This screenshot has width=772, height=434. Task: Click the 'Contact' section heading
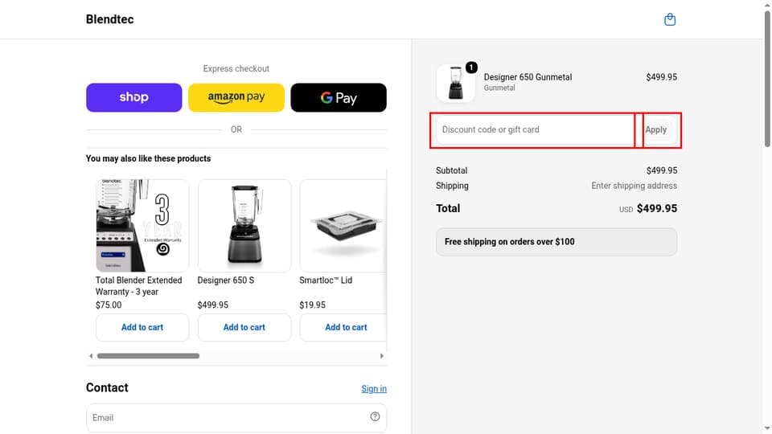(x=107, y=387)
